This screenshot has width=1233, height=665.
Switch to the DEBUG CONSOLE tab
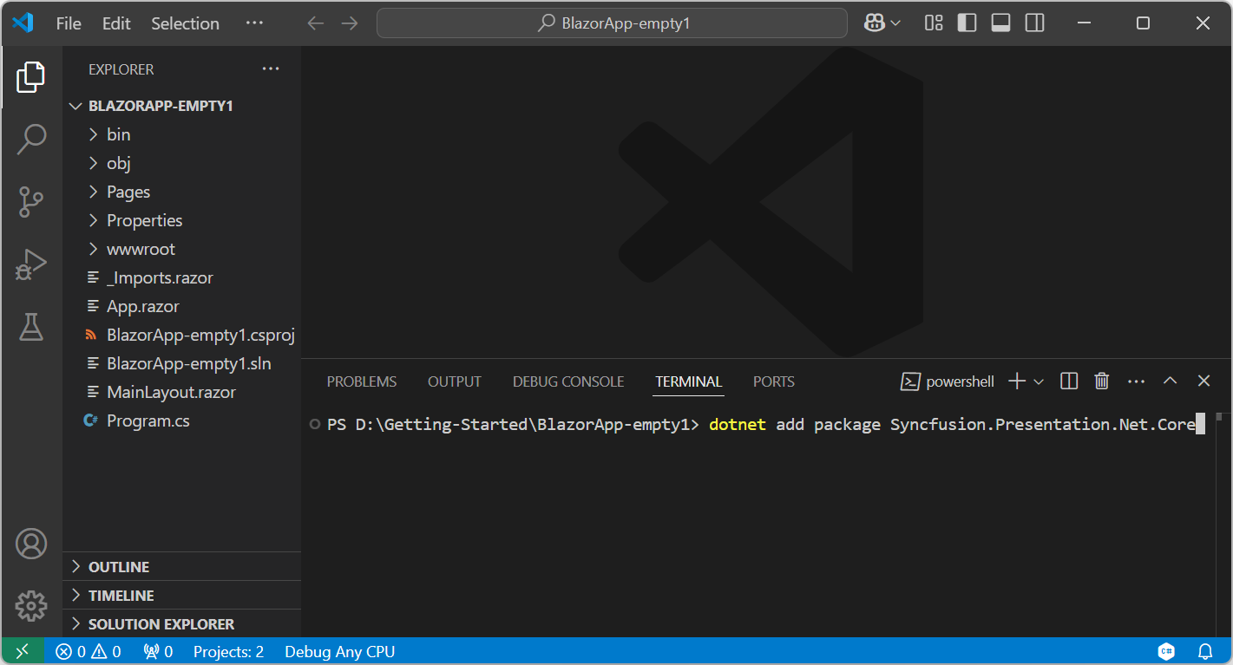point(568,381)
